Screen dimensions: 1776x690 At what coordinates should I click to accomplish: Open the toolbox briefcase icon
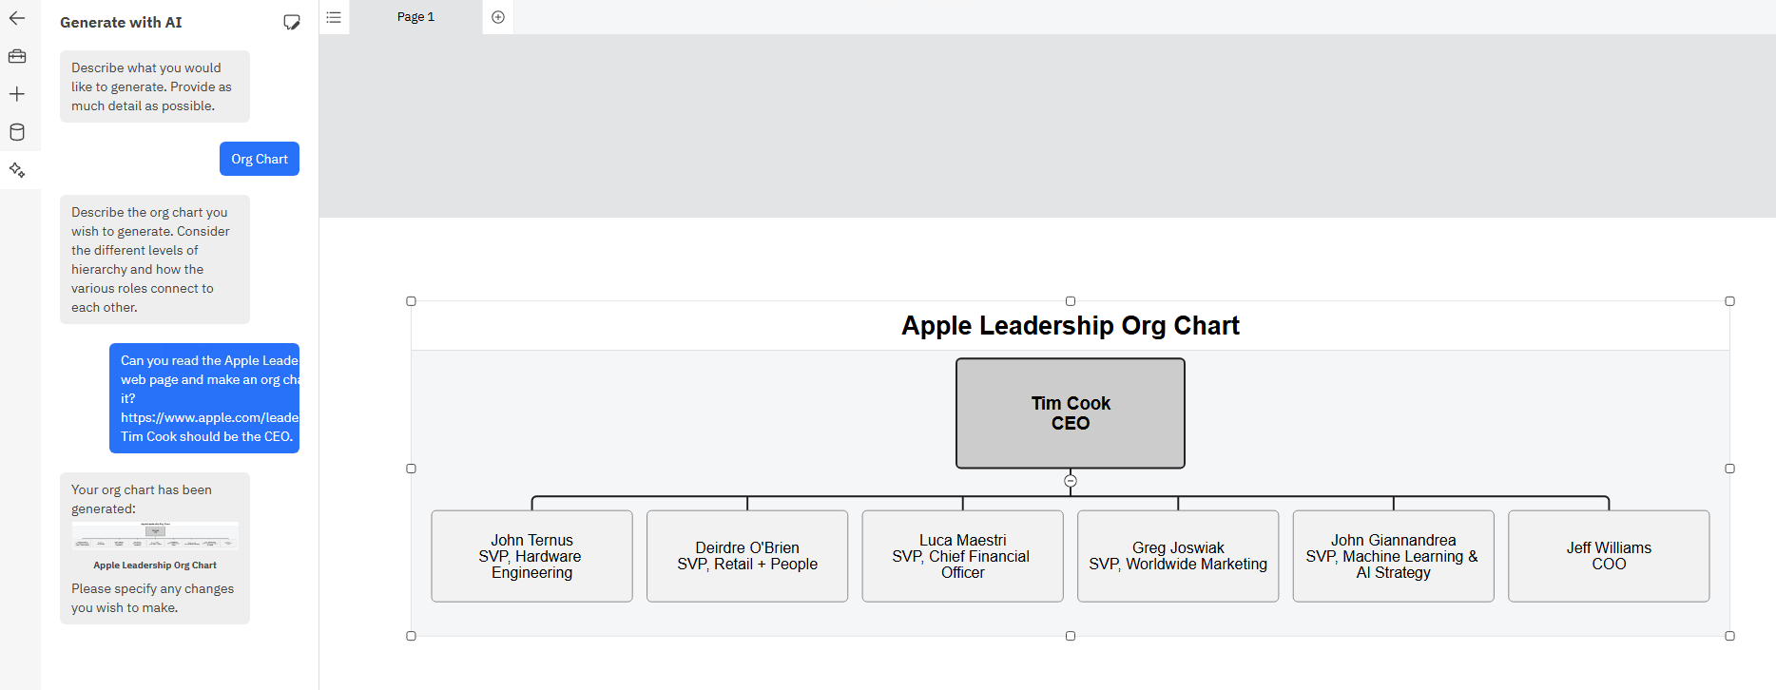pyautogui.click(x=17, y=56)
